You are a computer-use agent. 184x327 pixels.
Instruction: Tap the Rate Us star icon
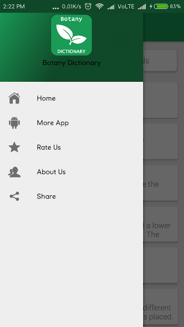pyautogui.click(x=14, y=147)
